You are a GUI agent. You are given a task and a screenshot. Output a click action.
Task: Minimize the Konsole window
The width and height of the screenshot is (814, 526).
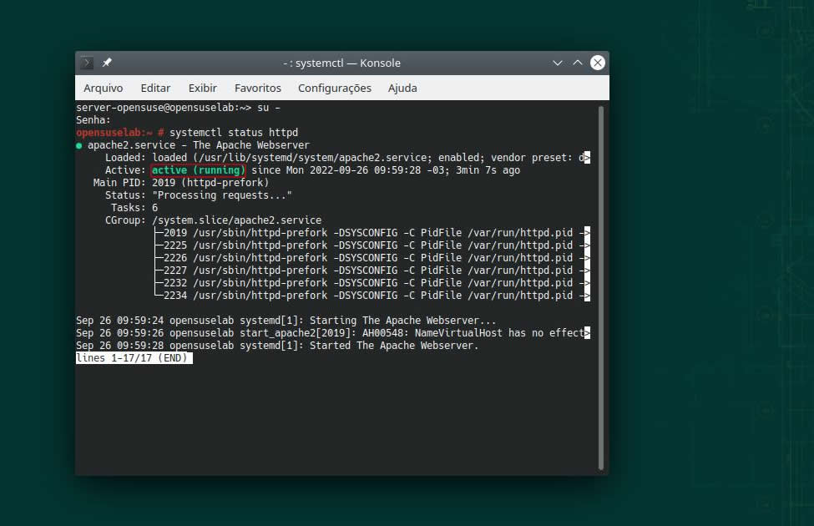click(x=558, y=63)
